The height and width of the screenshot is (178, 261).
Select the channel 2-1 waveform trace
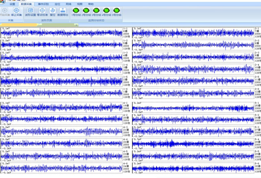click(193, 33)
